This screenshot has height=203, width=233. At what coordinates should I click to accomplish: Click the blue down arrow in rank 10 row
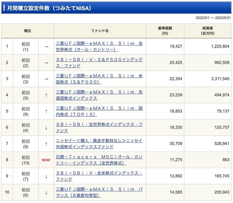(x=46, y=192)
